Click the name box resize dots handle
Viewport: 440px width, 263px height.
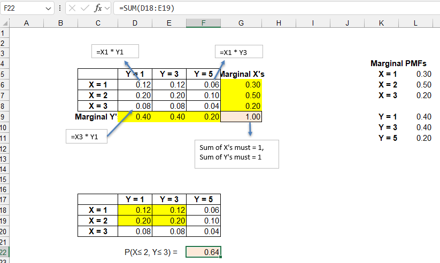coord(60,9)
